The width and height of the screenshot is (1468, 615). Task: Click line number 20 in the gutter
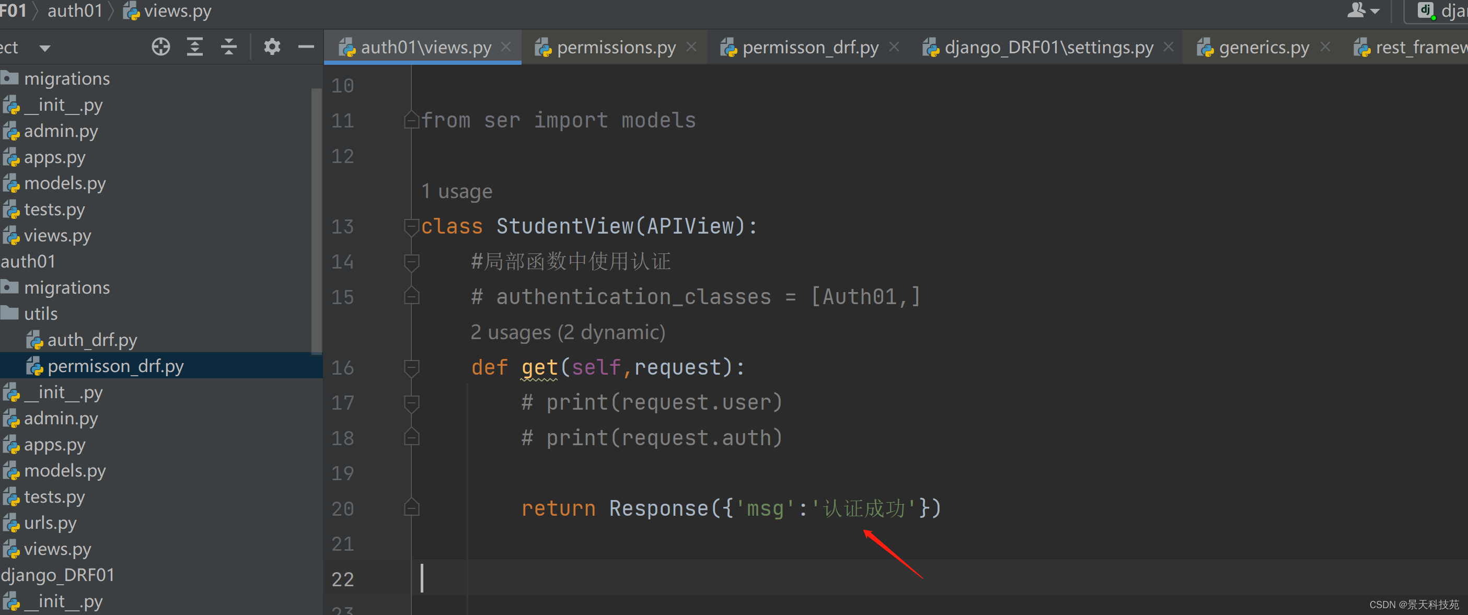coord(342,509)
